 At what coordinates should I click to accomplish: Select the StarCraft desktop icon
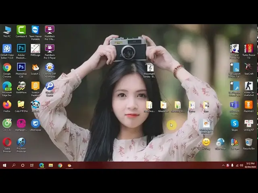point(249,69)
